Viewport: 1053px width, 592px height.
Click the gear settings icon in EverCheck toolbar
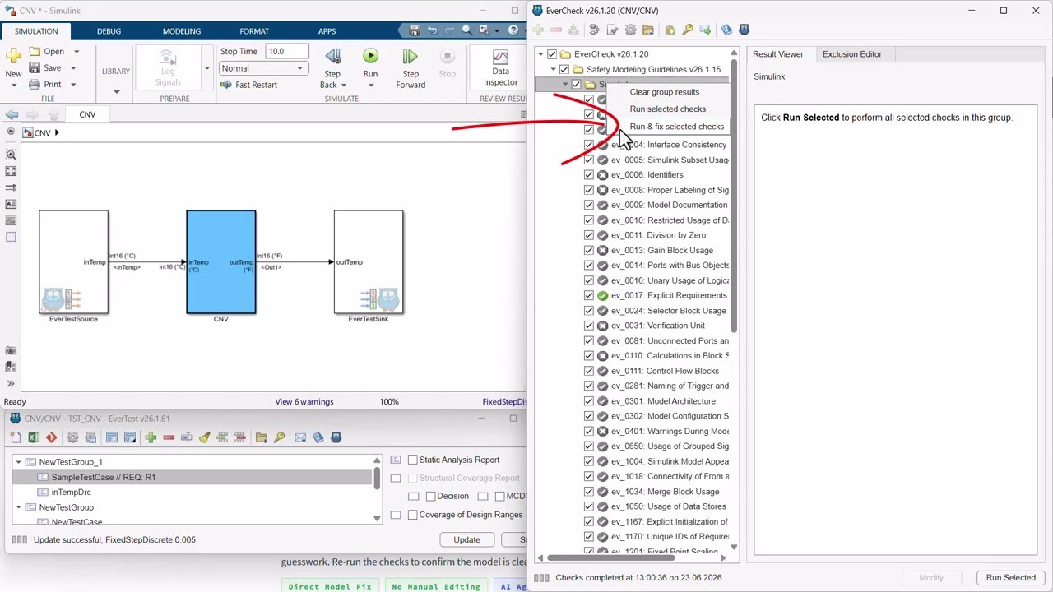pyautogui.click(x=630, y=30)
